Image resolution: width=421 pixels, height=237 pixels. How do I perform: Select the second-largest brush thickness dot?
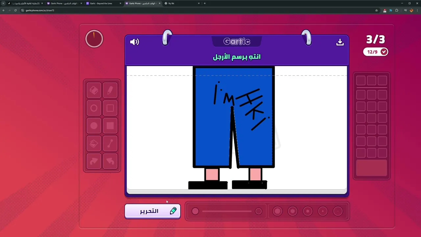[x=292, y=211]
